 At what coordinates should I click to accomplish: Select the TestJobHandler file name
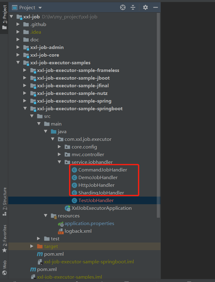coord(96,200)
